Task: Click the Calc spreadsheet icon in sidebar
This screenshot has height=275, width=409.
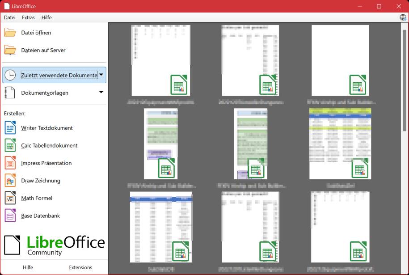Action: [10, 145]
